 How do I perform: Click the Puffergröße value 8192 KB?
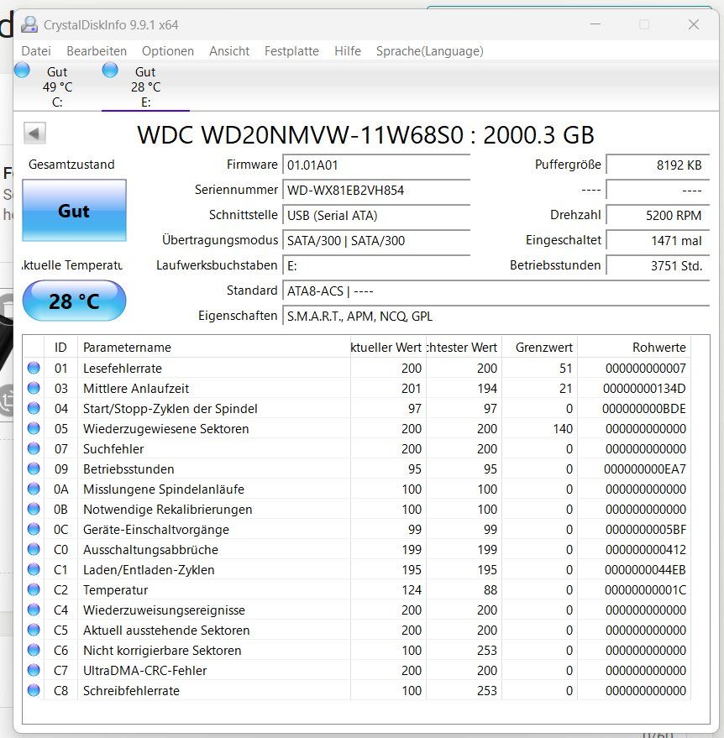tap(657, 165)
